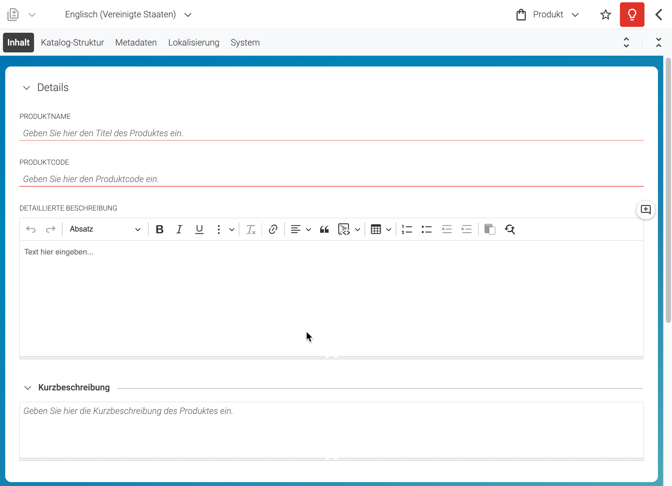Click the insert table icon
Viewport: 672px width, 486px height.
376,229
